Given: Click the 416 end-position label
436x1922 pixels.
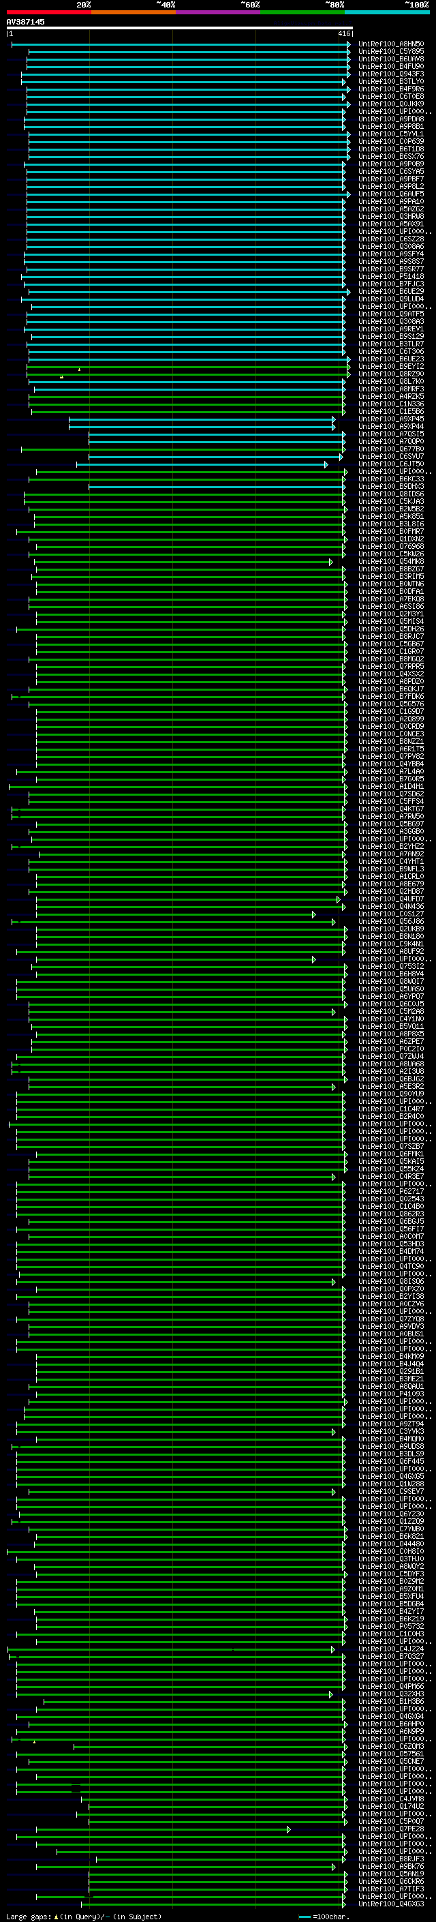Looking at the screenshot, I should coord(344,33).
